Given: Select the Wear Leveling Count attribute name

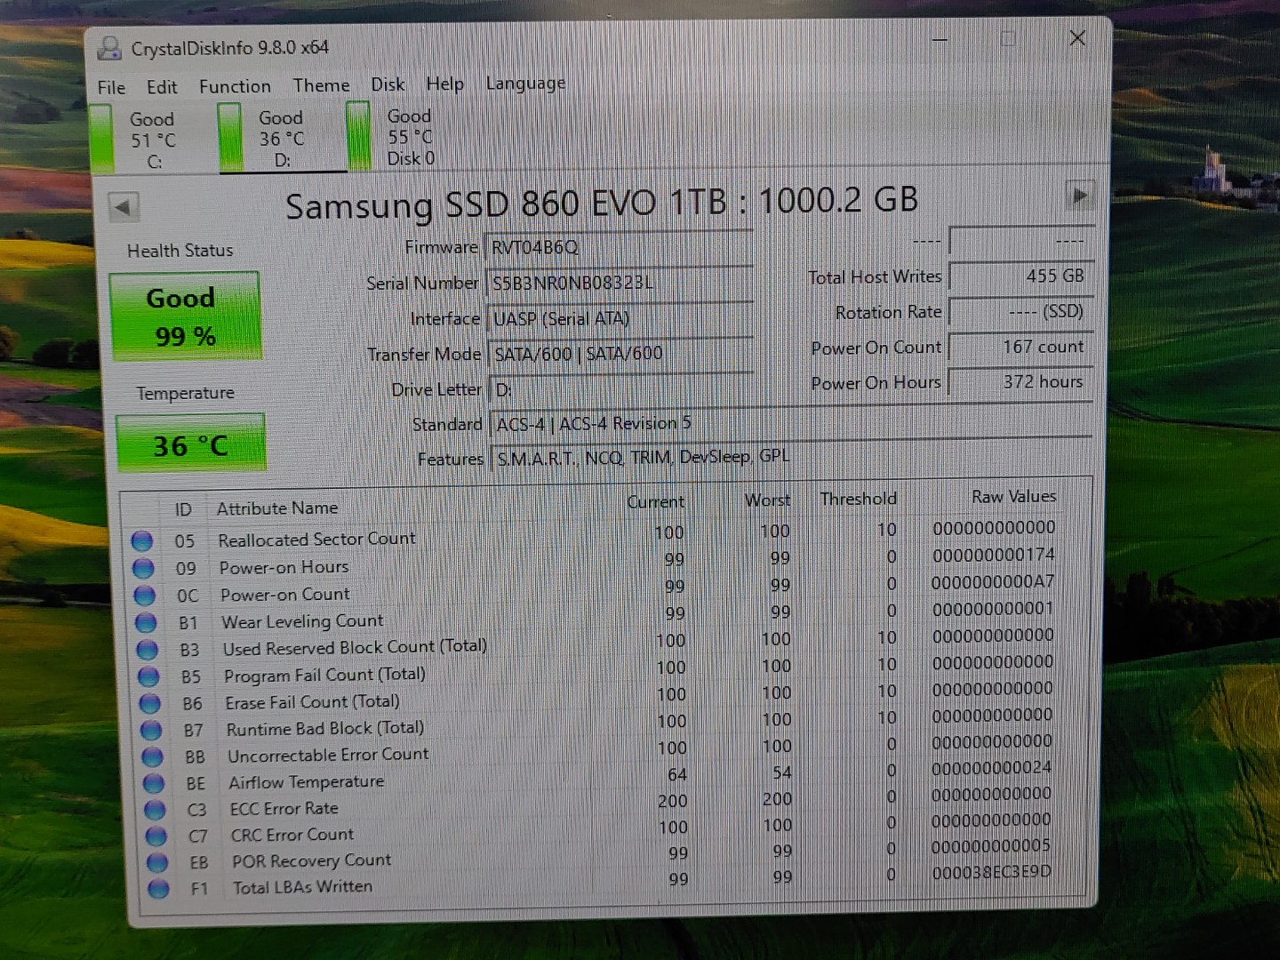Looking at the screenshot, I should click(302, 621).
